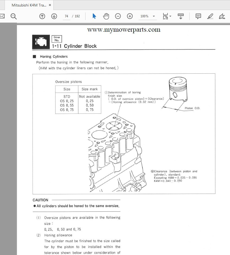Select the Hand tool in the toolbar

click(106, 16)
